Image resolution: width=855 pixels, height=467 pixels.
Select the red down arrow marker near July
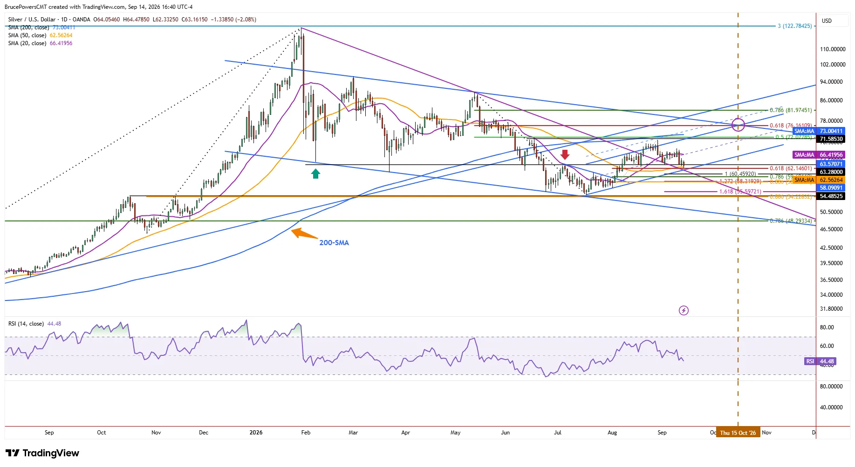pos(565,154)
